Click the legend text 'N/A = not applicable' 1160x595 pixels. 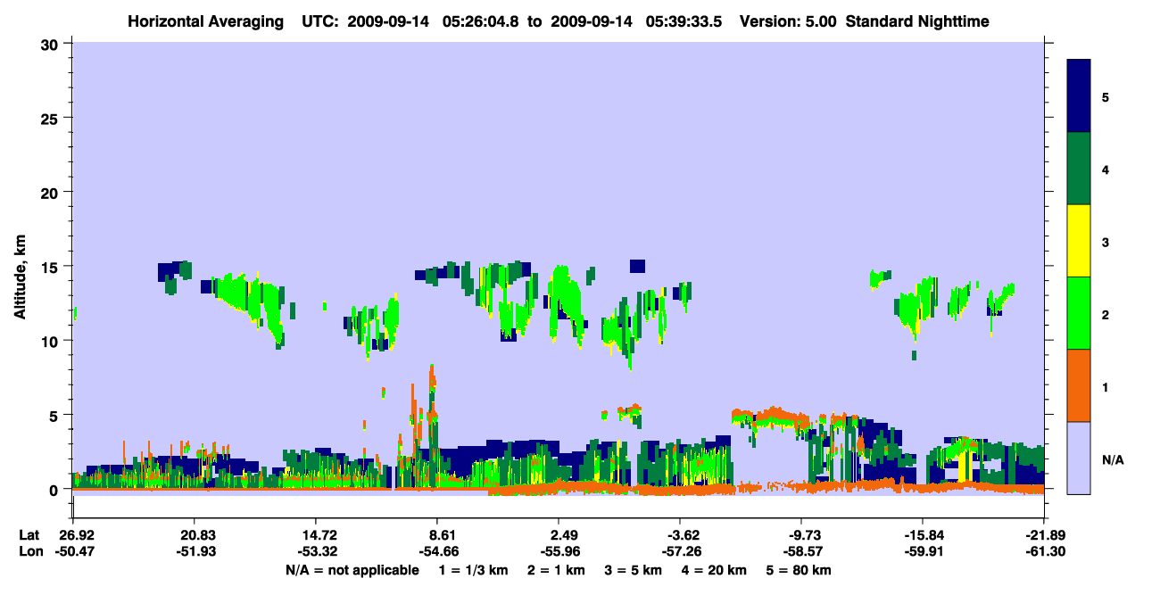[352, 569]
